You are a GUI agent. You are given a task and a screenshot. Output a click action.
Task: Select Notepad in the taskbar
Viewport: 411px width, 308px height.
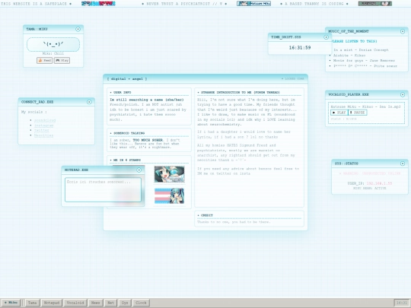[x=52, y=303]
